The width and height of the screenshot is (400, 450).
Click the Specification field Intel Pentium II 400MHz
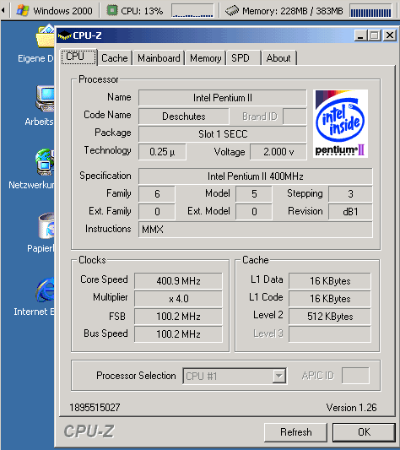point(256,176)
